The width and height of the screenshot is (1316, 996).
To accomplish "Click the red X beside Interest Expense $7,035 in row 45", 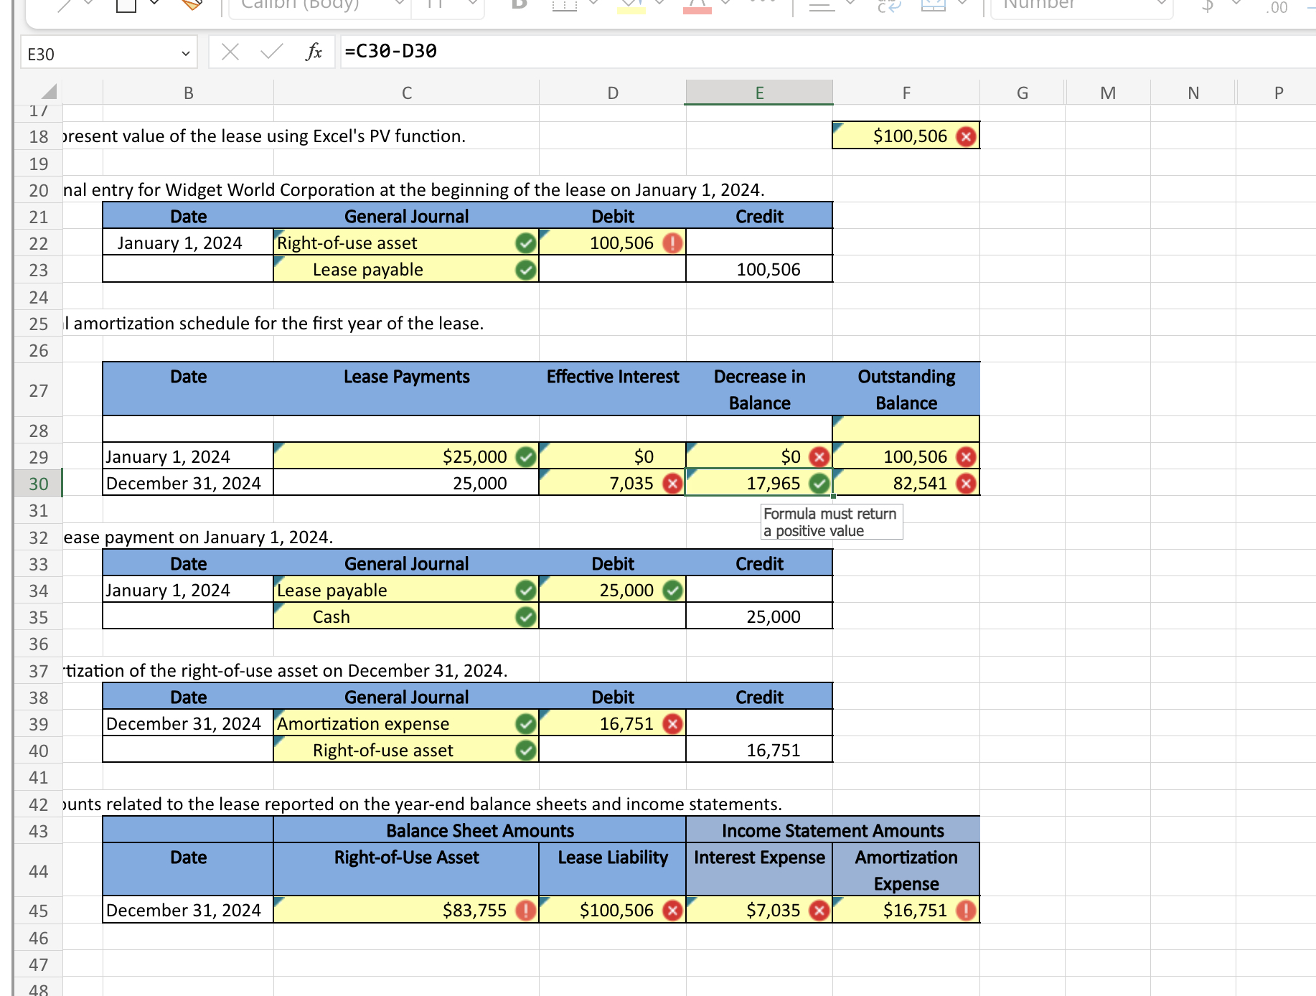I will (819, 911).
